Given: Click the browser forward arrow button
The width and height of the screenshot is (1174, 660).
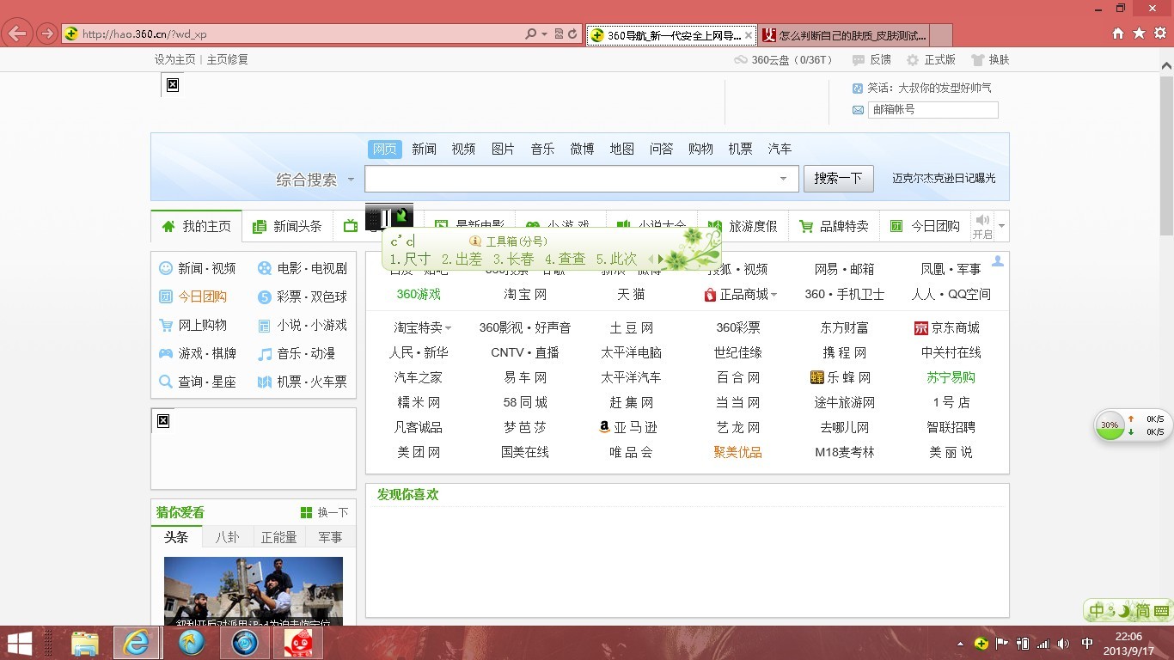Looking at the screenshot, I should [x=46, y=34].
